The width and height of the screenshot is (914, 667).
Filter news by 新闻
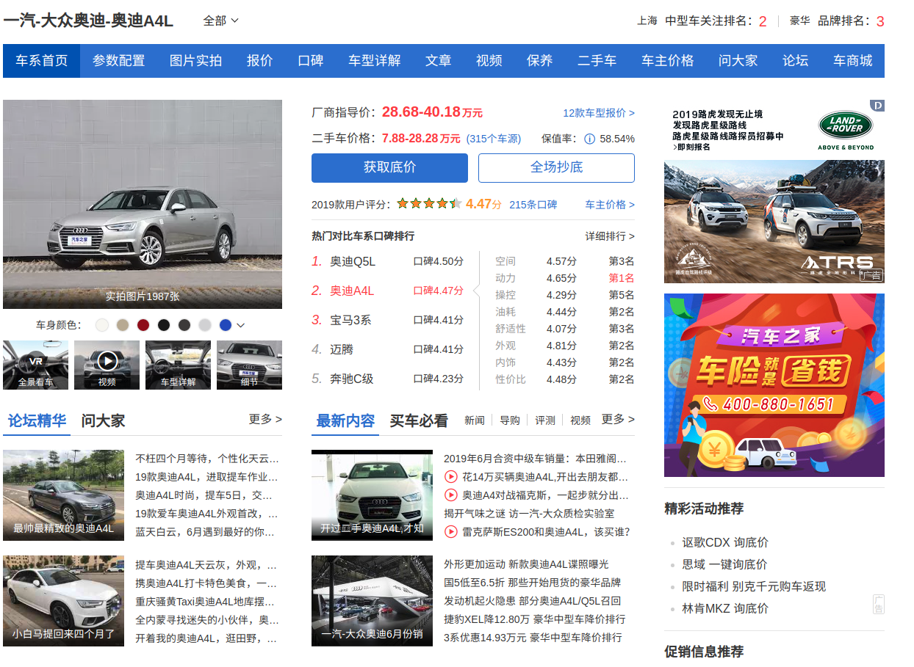tap(475, 420)
